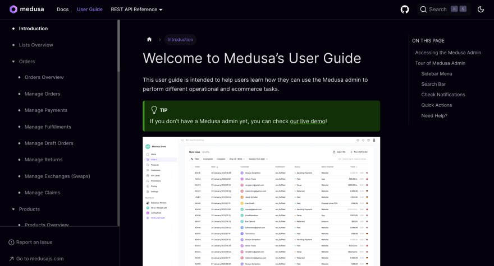Click the Report an Issue alert icon
Image resolution: width=494 pixels, height=266 pixels.
coord(11,242)
